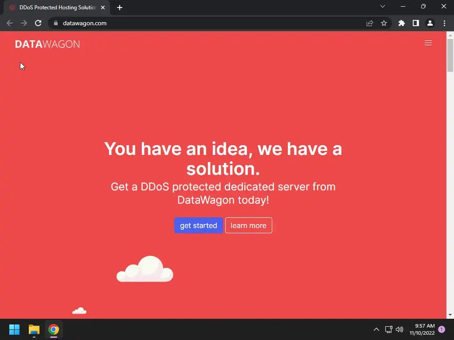Viewport: 454px width, 340px height.
Task: Share this page using the share icon
Action: tap(370, 23)
